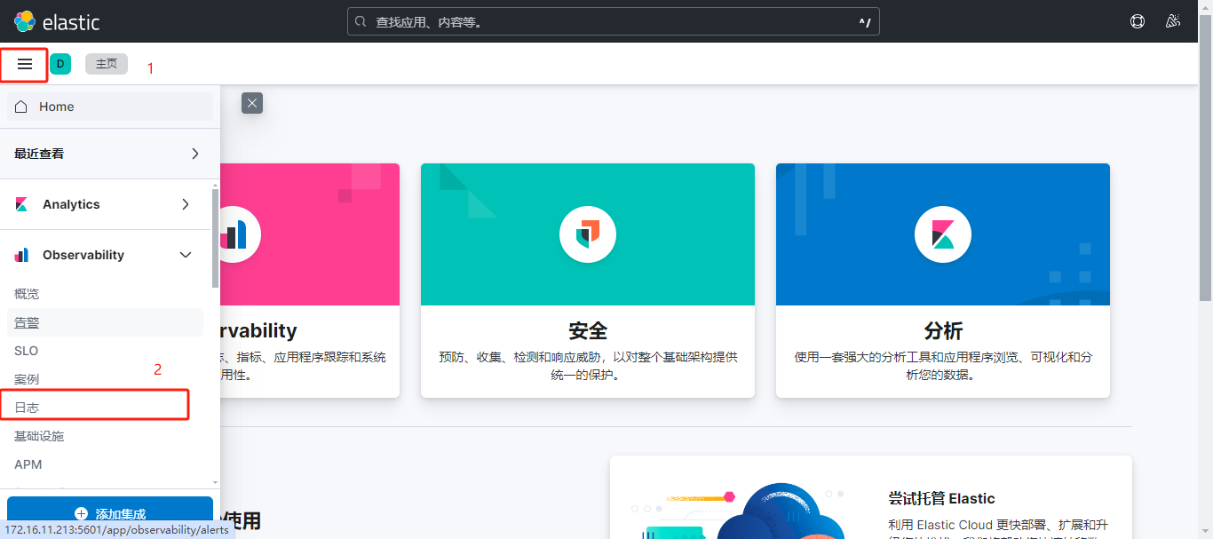Open the 分析 solution card
The image size is (1213, 539).
click(943, 281)
